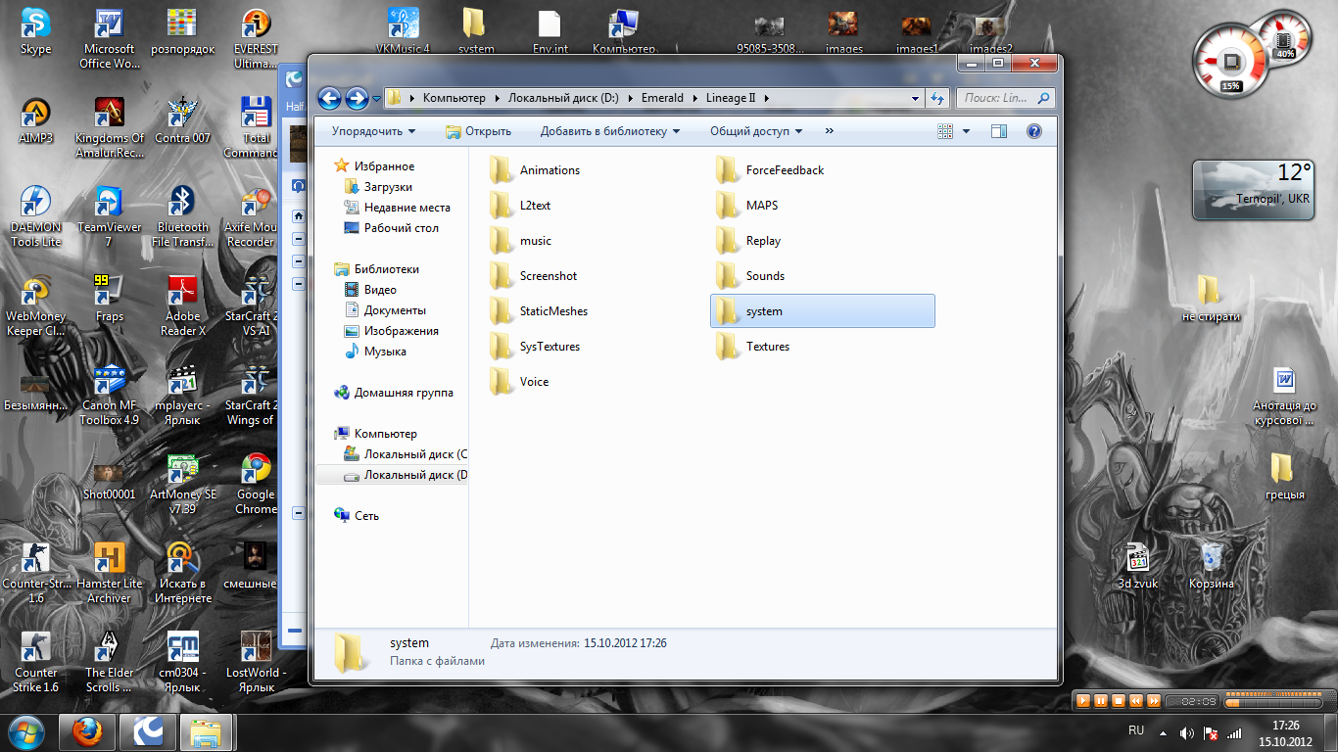Expand the Упорядочить menu
This screenshot has width=1338, height=752.
373,131
